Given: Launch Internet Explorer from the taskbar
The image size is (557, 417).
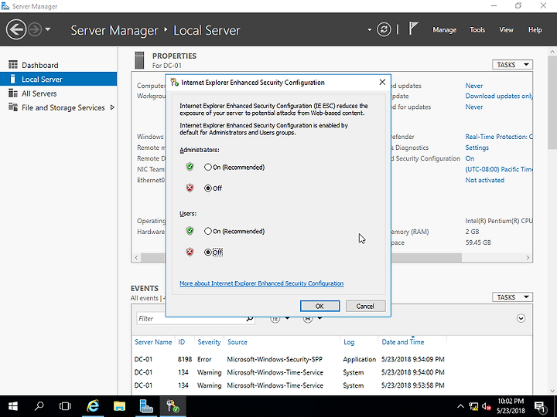Looking at the screenshot, I should click(x=93, y=406).
